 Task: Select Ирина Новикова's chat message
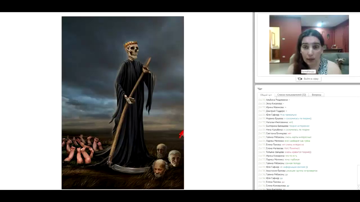click(272, 107)
